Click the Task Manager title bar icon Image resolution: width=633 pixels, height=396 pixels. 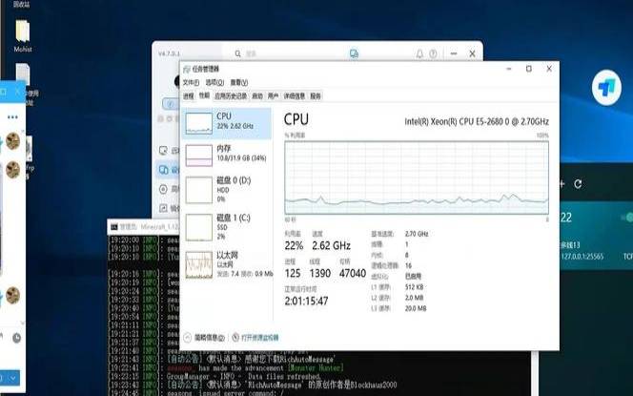pyautogui.click(x=187, y=70)
